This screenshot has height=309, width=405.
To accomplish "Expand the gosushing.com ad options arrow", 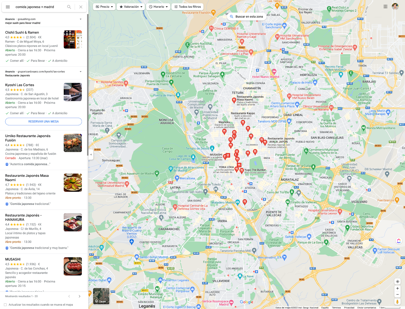I will 81,19.
